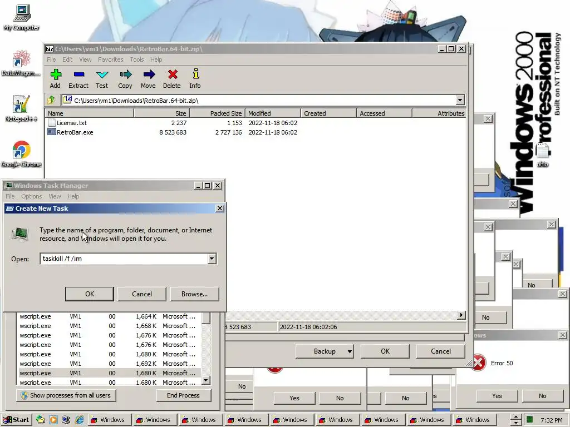Image resolution: width=570 pixels, height=427 pixels.
Task: Sort archive by the Name column header
Action: point(89,113)
